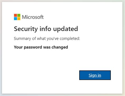This screenshot has height=96, width=125.
Task: Click the yellow square of Microsoft logo
Action: tap(19, 19)
